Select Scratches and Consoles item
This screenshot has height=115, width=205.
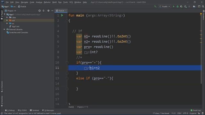[x=17, y=33]
